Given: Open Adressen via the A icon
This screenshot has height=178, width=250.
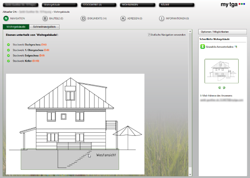Looking at the screenshot, I should tap(123, 19).
